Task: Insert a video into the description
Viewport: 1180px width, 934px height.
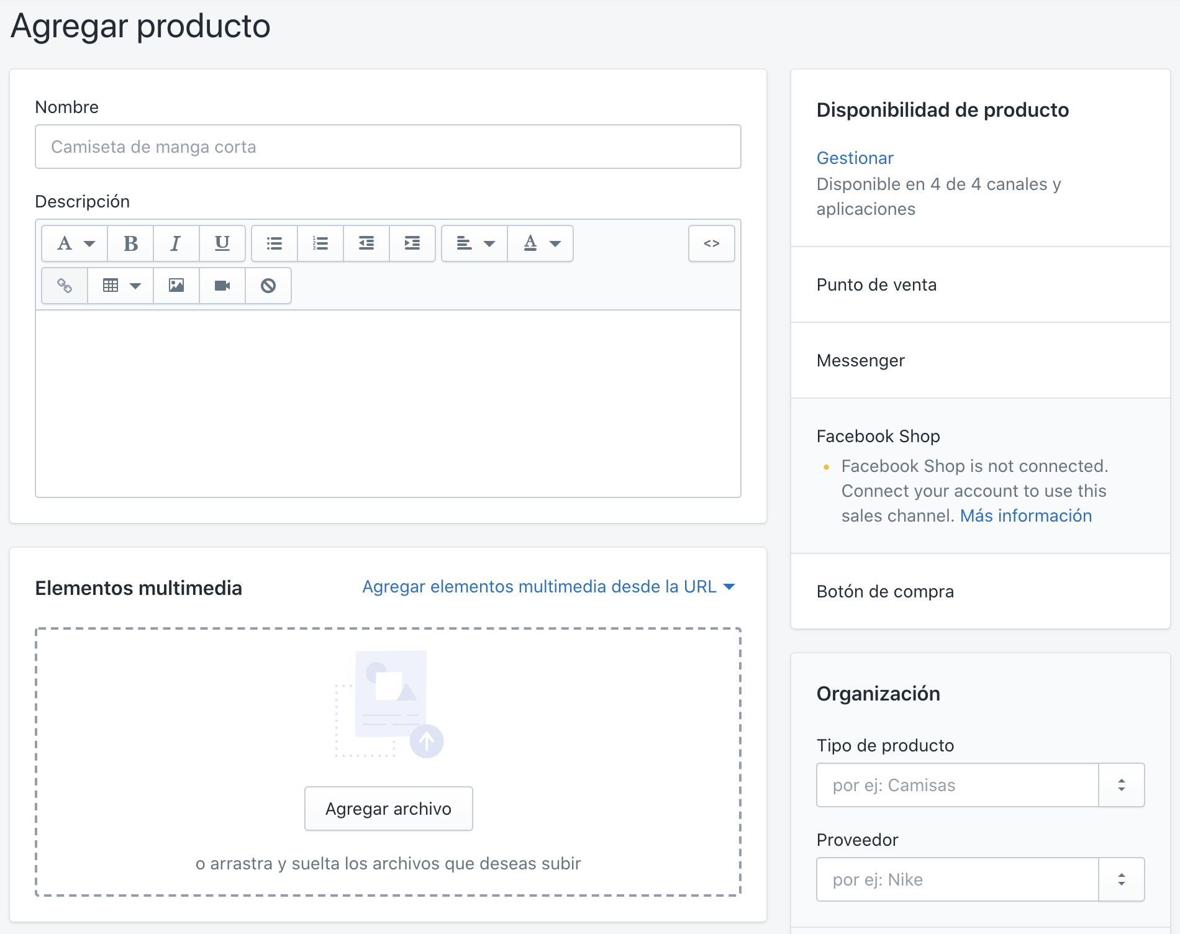Action: [x=222, y=286]
